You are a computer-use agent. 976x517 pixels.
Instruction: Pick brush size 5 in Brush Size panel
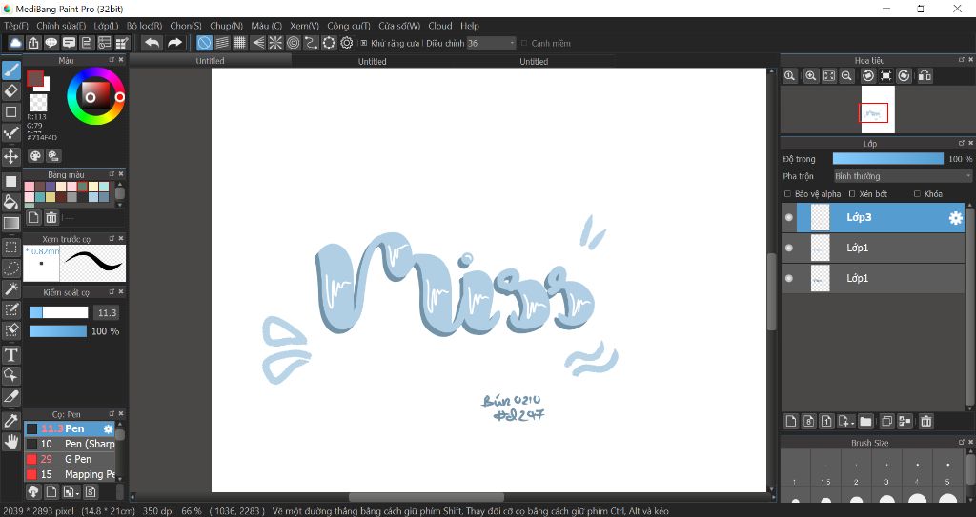[948, 470]
